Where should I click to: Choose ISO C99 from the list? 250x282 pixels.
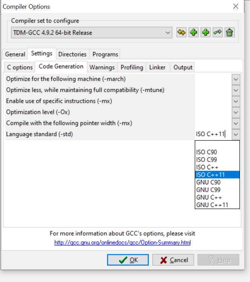click(x=217, y=160)
